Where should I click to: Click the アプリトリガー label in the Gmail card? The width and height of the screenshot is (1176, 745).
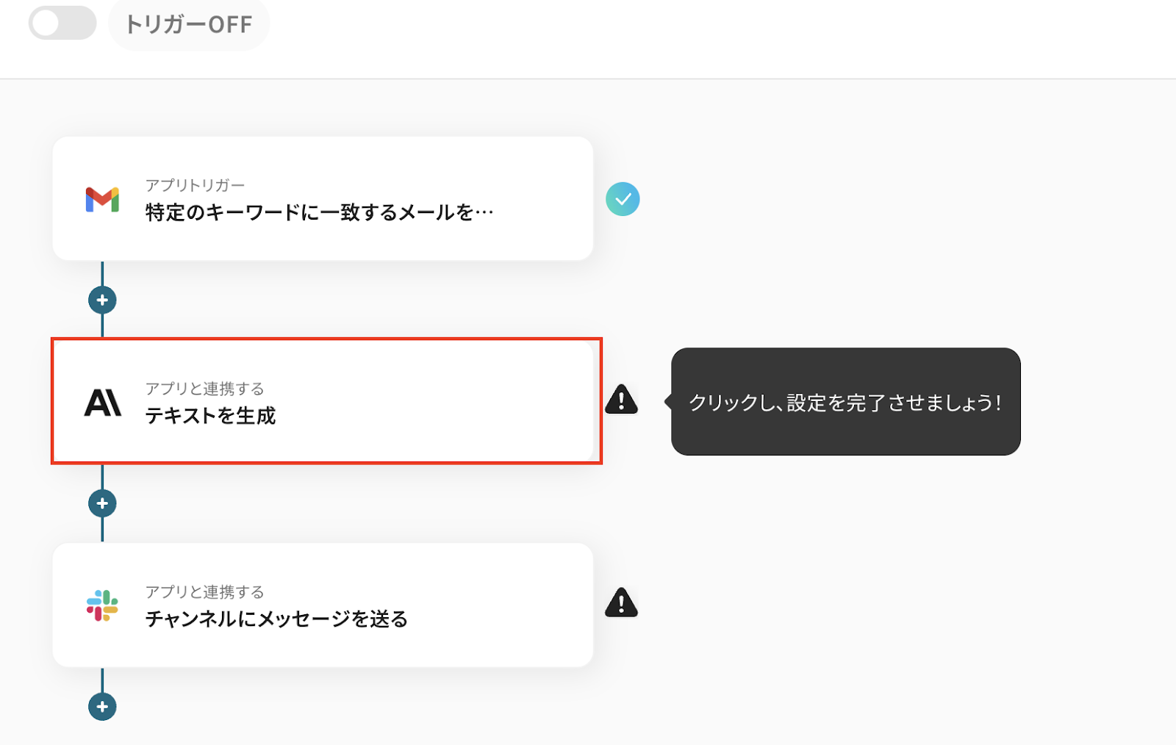coord(195,185)
